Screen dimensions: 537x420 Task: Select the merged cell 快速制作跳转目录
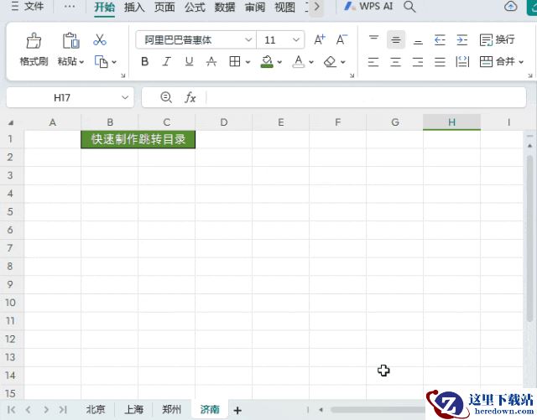click(x=138, y=139)
